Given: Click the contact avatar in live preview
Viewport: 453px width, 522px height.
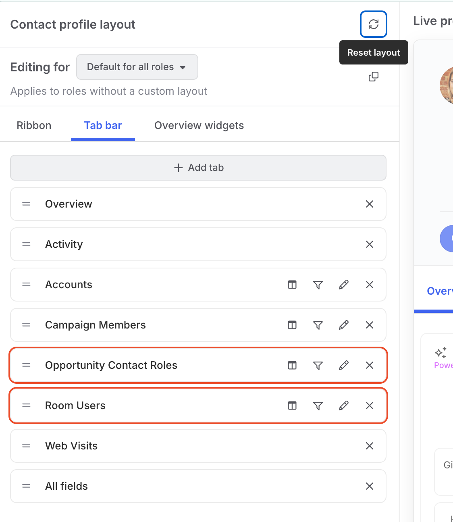Looking at the screenshot, I should (447, 85).
